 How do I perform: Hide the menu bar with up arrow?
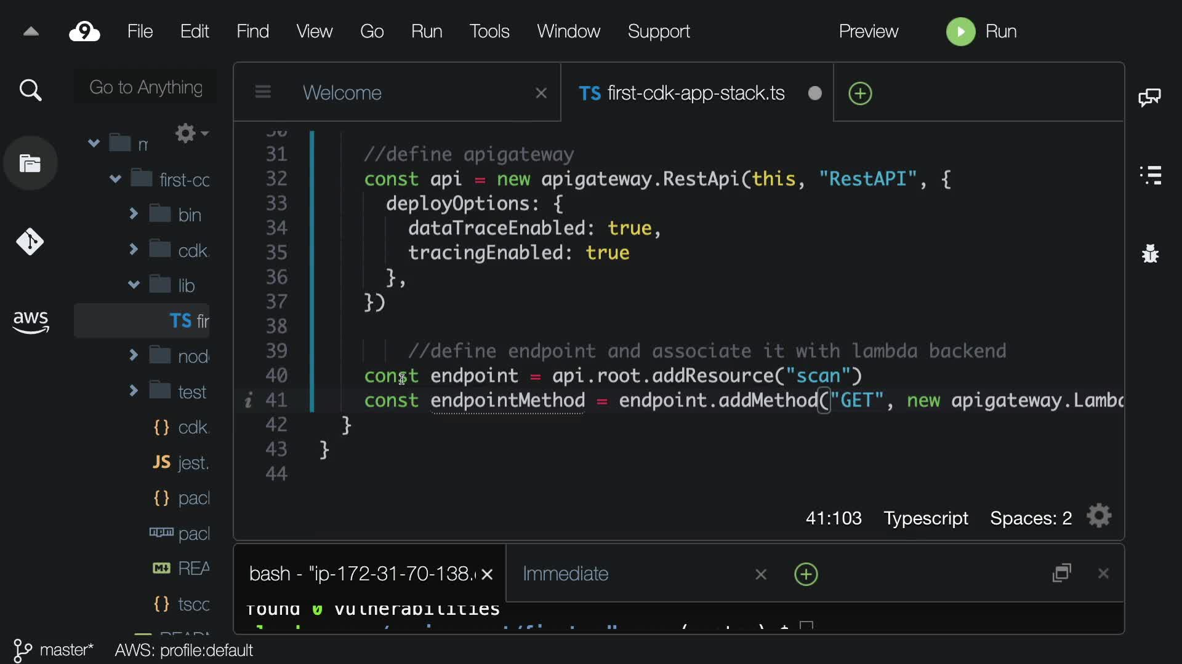click(31, 31)
